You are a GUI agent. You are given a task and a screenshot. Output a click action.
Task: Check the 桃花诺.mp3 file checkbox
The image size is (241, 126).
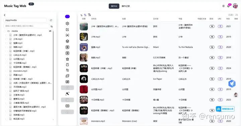tap(7, 119)
